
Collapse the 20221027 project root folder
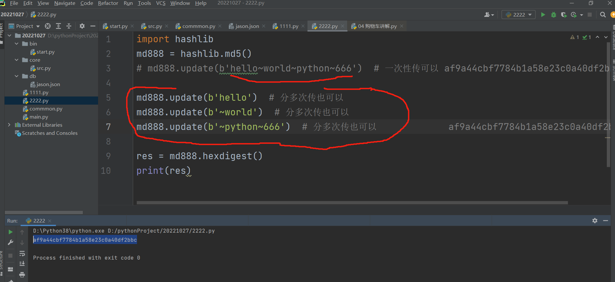point(9,35)
